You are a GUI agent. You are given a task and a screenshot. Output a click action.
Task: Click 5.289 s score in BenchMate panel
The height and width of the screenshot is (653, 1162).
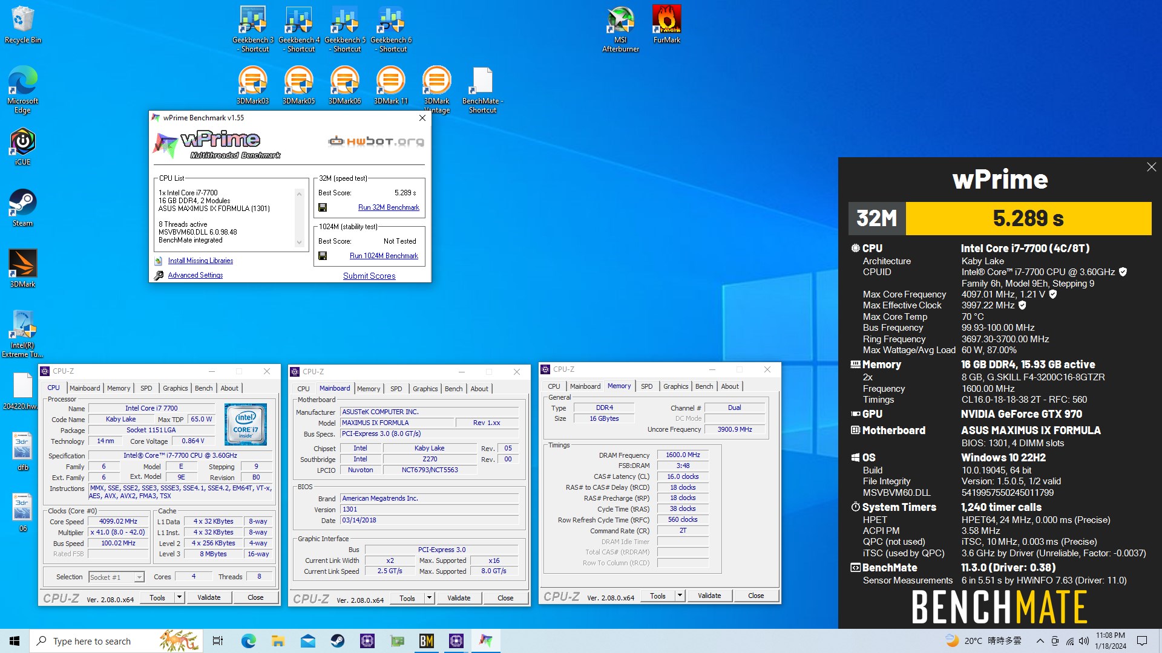[x=1028, y=218]
